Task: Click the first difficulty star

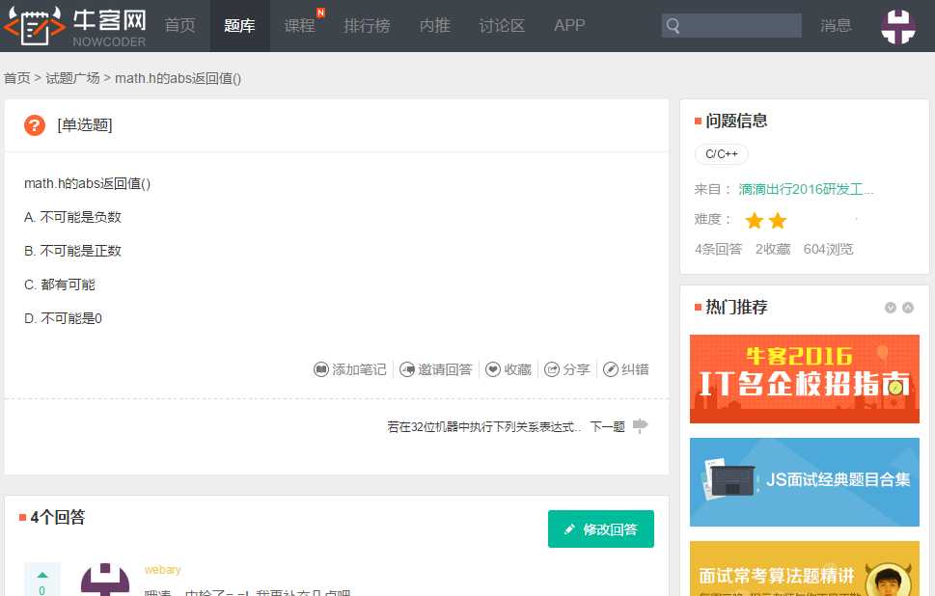Action: coord(755,221)
